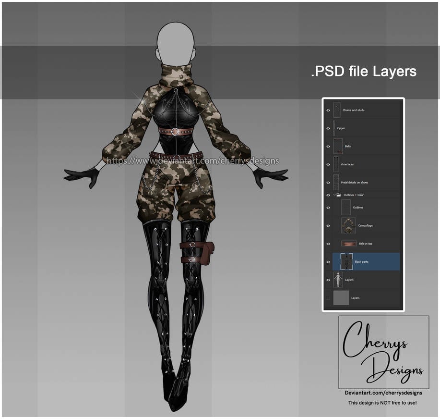
Task: Select the layer named Layer5
Action: point(349,280)
